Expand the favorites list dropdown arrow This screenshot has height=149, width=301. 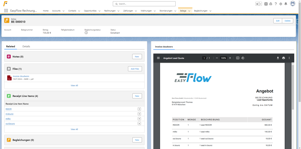[261, 4]
